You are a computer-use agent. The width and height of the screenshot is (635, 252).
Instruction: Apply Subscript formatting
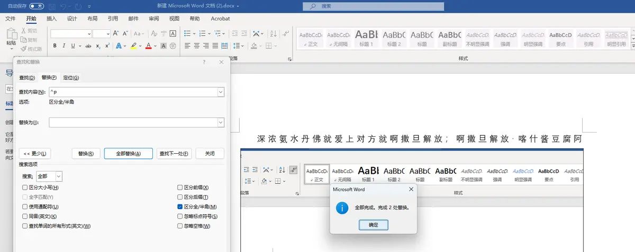(x=98, y=46)
